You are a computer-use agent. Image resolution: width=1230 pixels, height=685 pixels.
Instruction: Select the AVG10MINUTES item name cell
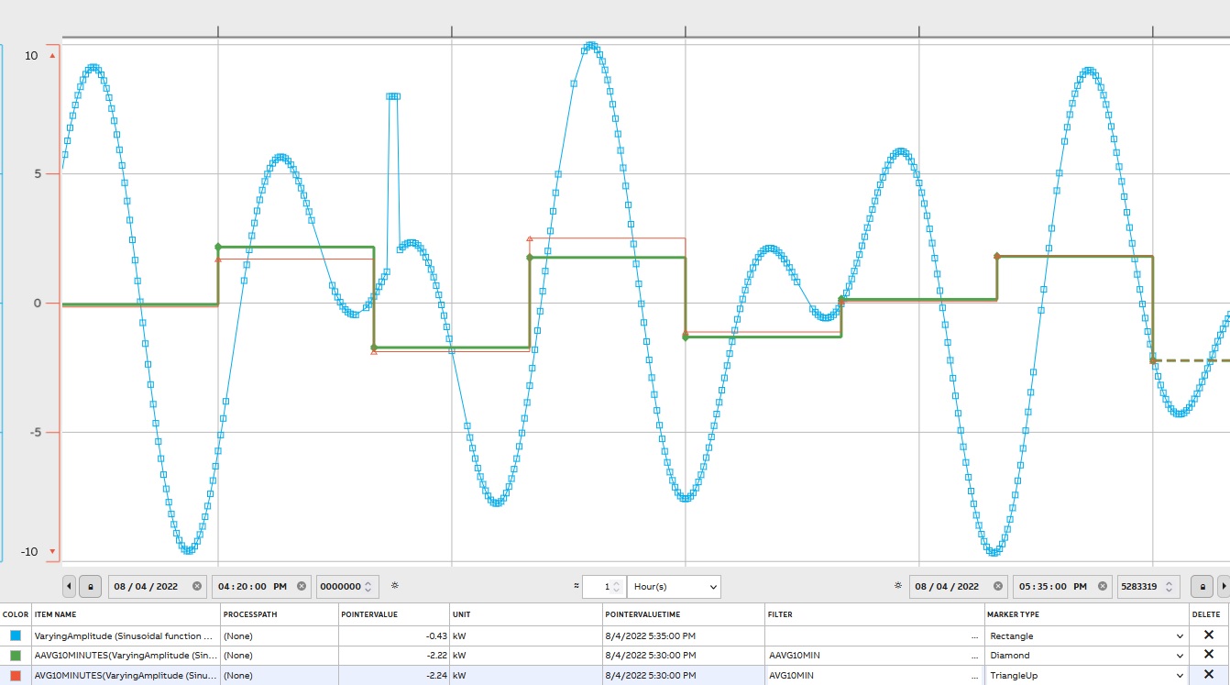(x=126, y=676)
